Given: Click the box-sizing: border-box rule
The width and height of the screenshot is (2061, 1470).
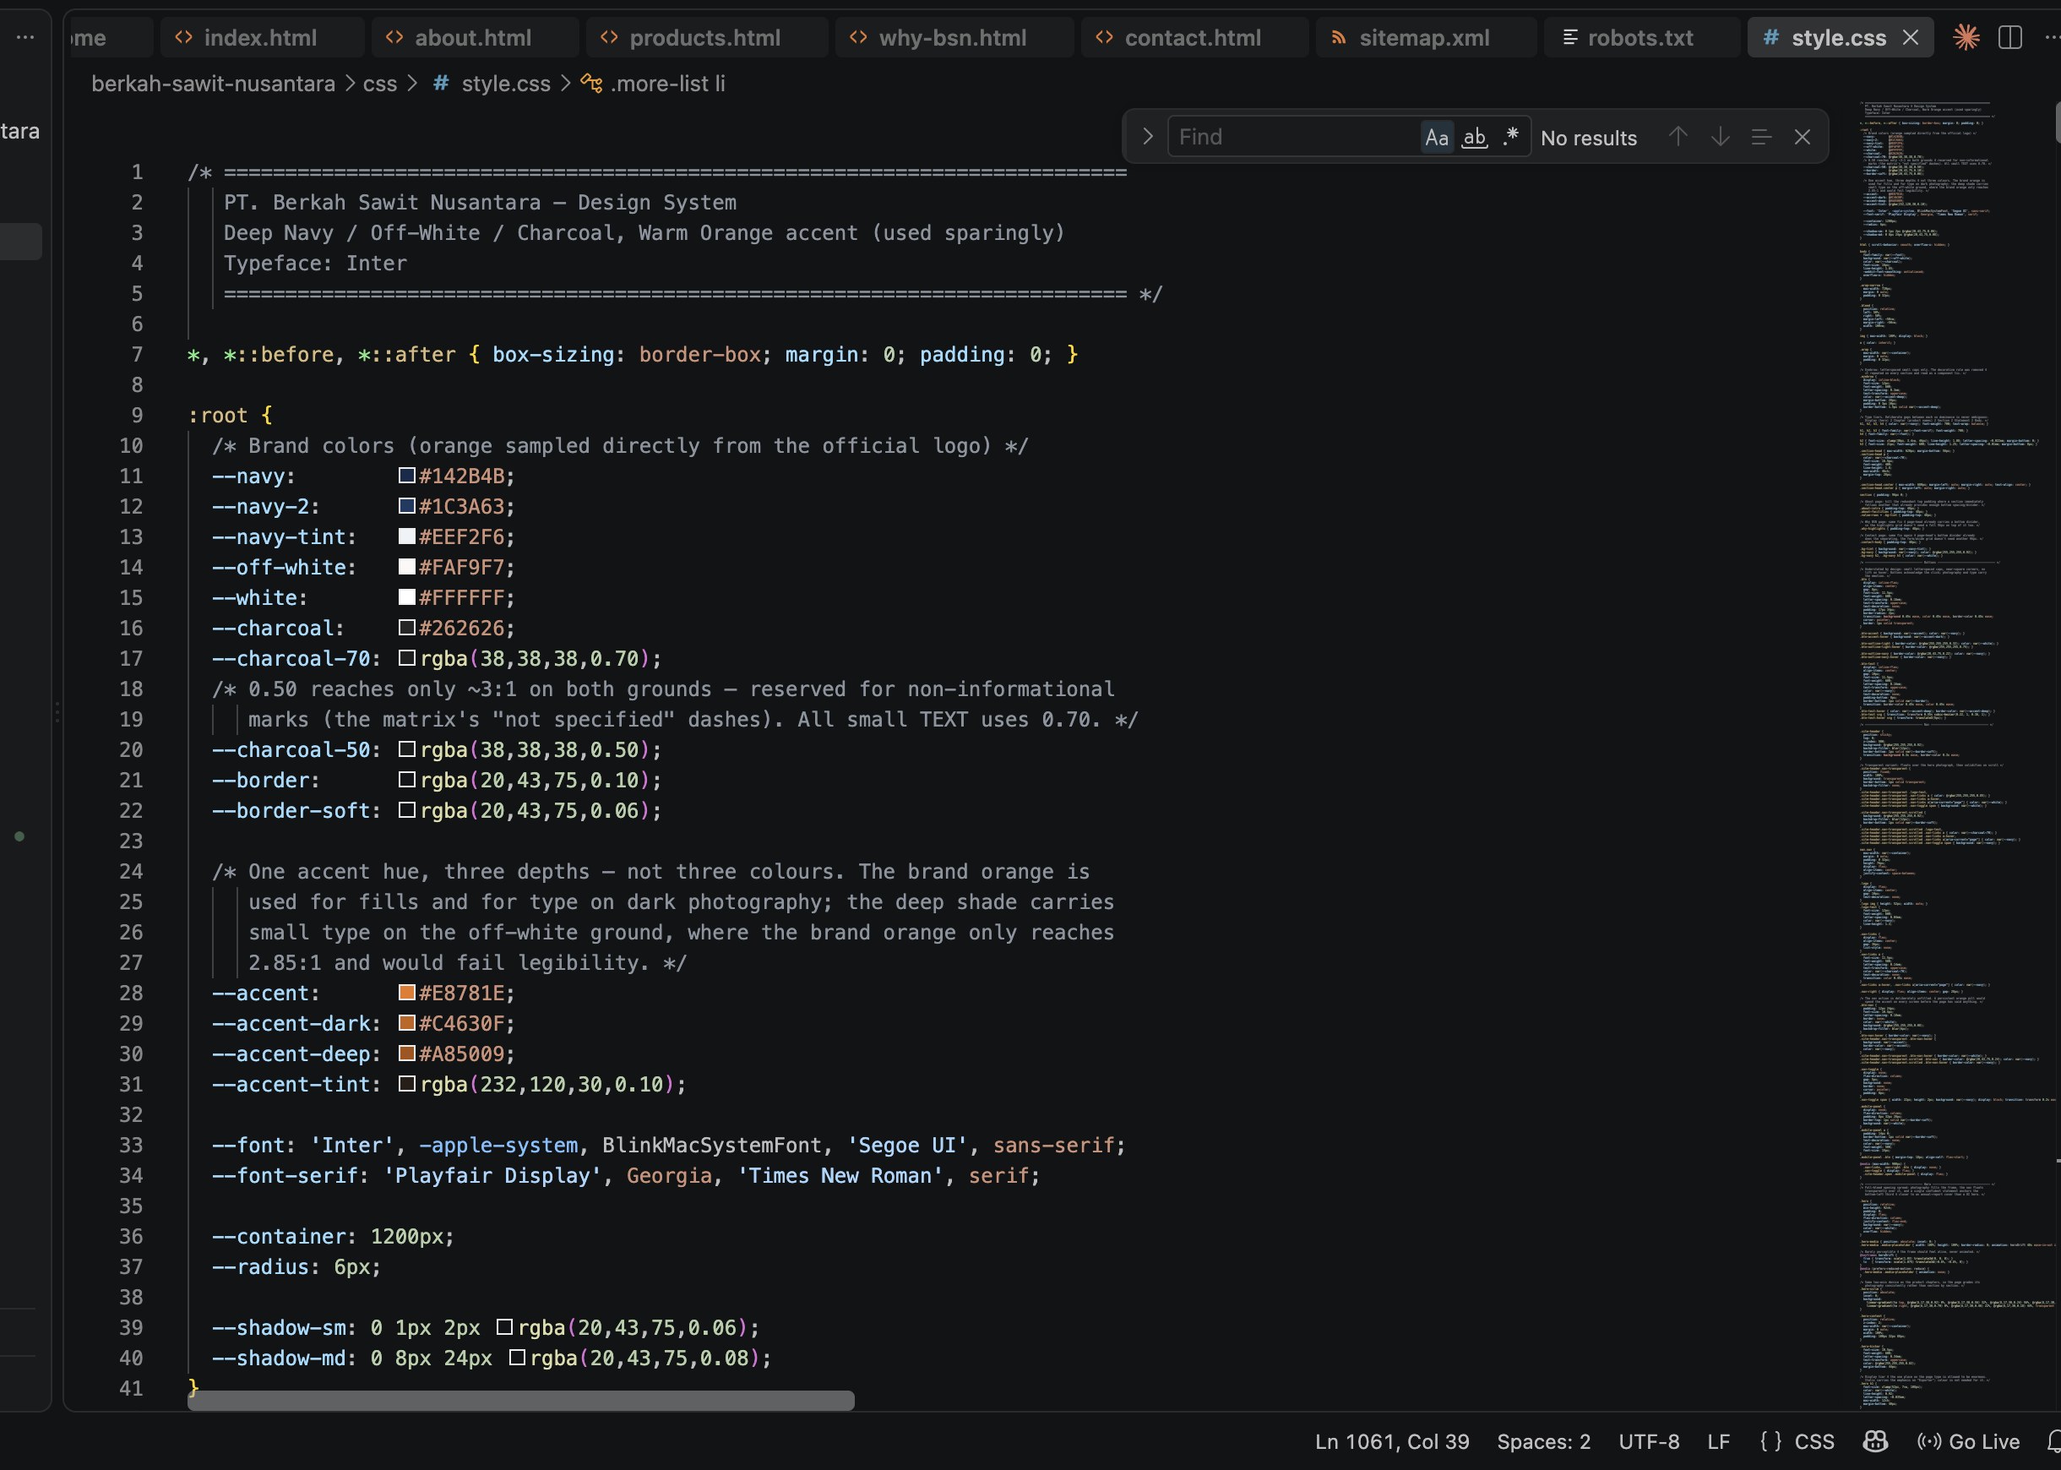Looking at the screenshot, I should pos(632,354).
